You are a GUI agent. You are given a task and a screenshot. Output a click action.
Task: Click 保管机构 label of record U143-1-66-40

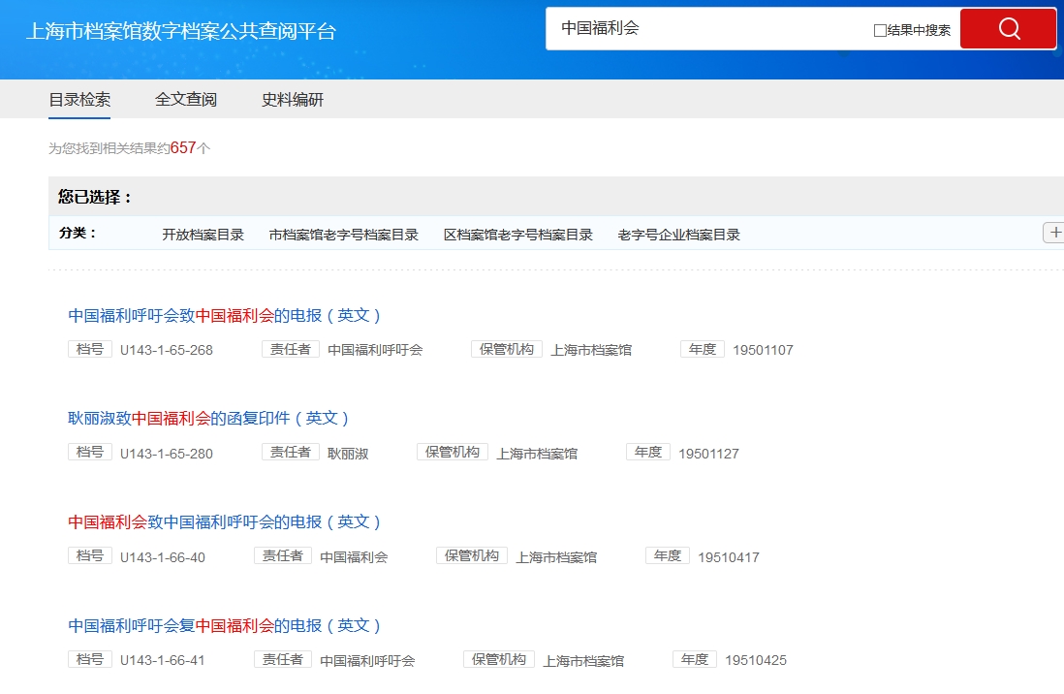point(472,556)
